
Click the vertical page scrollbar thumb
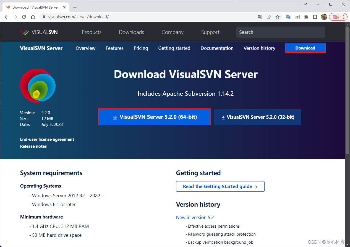click(x=348, y=91)
